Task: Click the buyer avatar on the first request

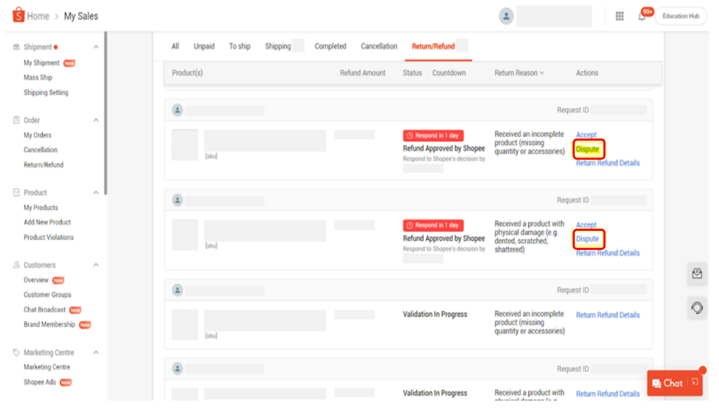Action: [178, 110]
